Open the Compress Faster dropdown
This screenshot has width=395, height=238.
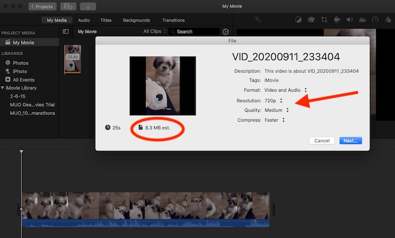[x=275, y=120]
